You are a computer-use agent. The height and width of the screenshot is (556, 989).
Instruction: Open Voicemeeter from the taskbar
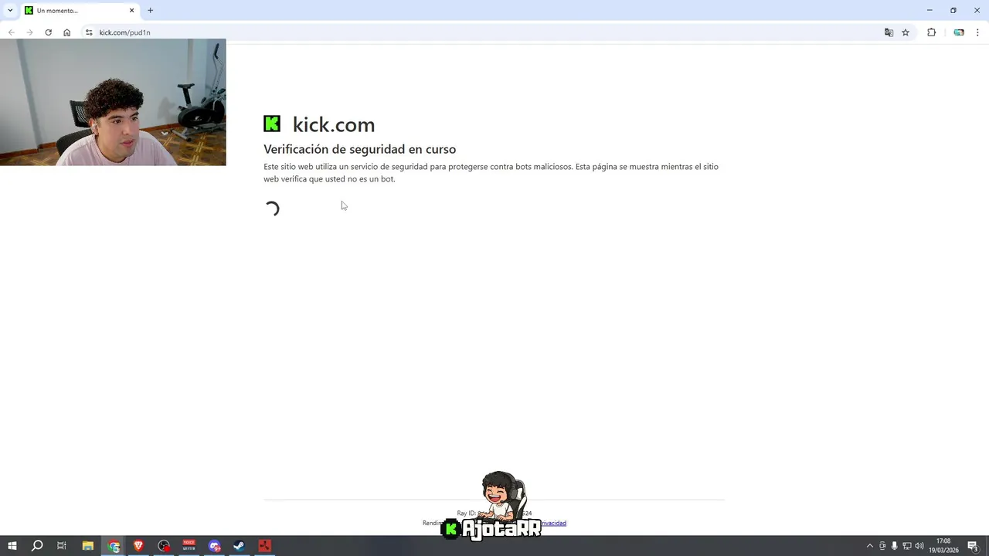coord(189,546)
